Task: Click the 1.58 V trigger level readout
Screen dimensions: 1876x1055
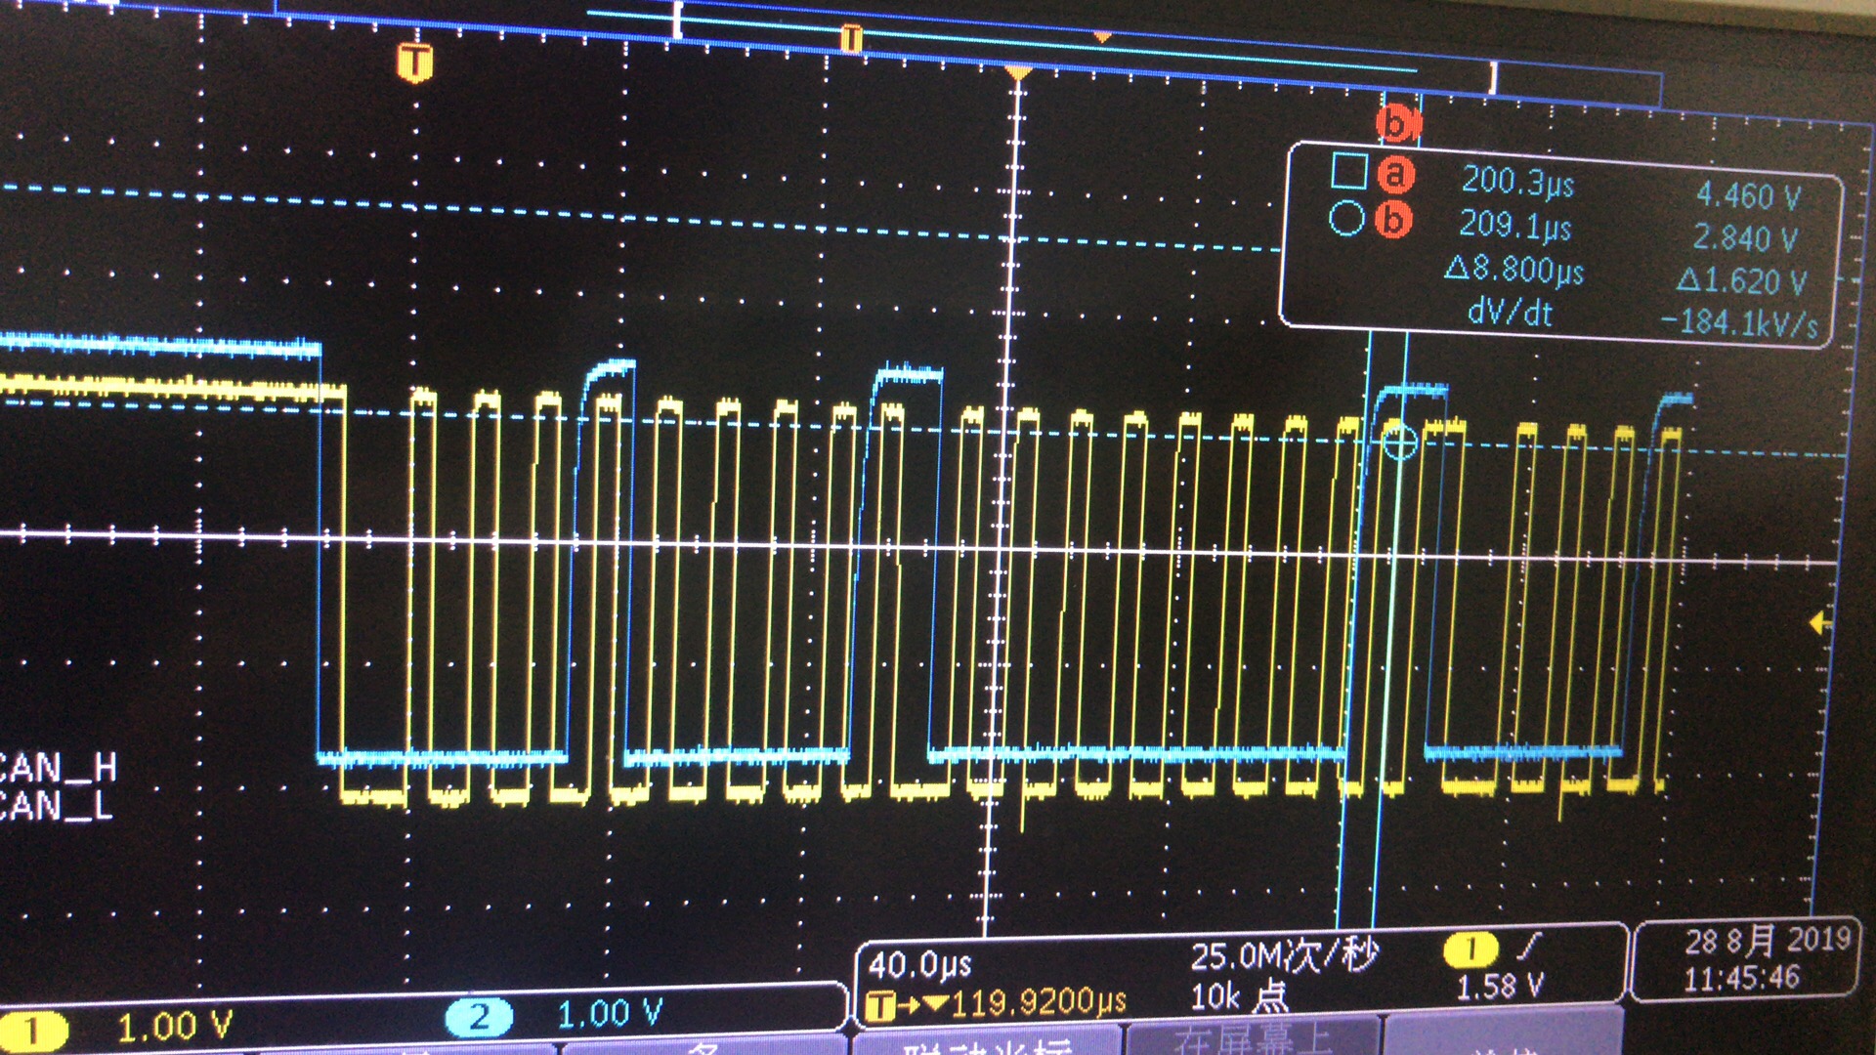Action: point(1500,988)
